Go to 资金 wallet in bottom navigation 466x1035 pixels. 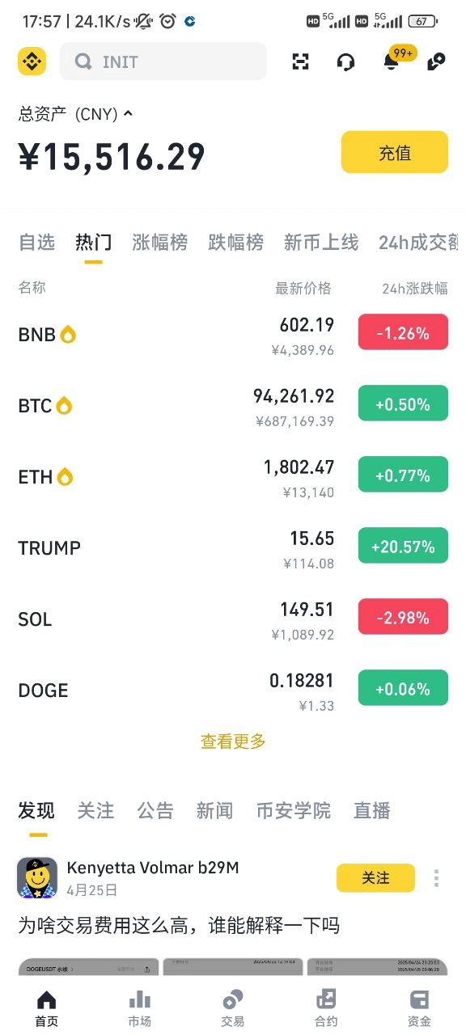pyautogui.click(x=419, y=1008)
